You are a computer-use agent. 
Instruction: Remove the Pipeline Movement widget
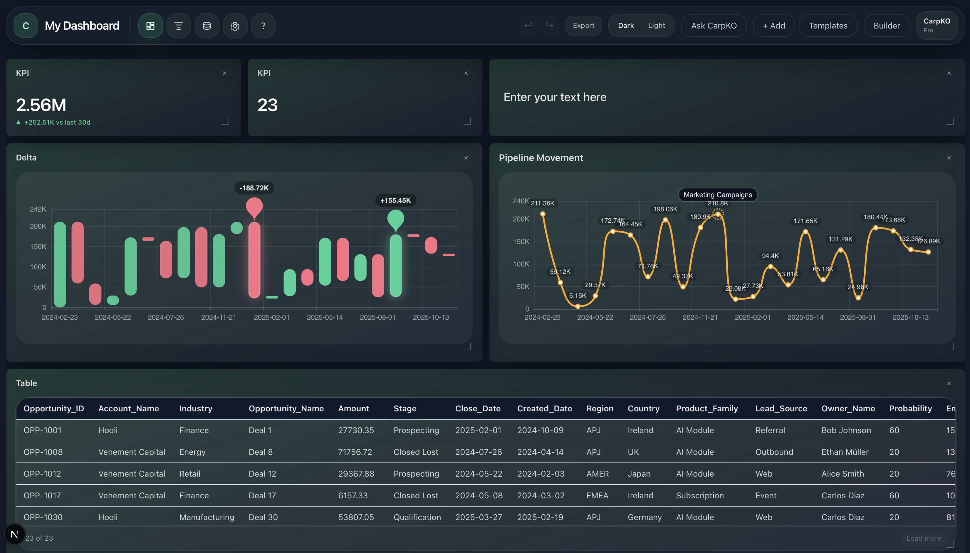click(x=949, y=158)
